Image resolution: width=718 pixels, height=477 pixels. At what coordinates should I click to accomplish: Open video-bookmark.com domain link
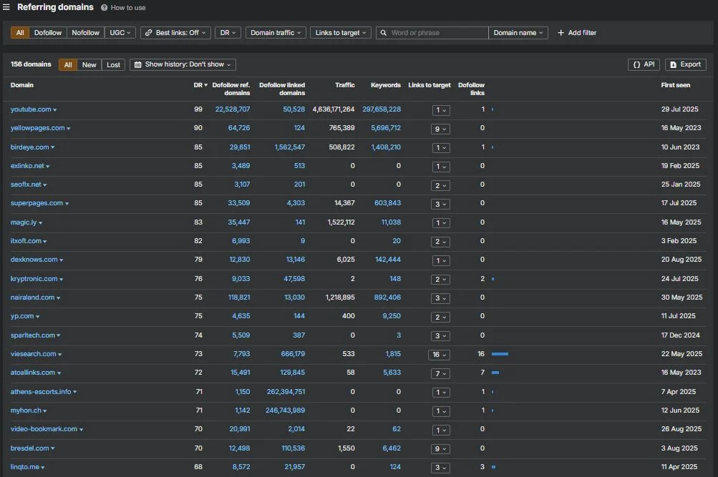pyautogui.click(x=44, y=429)
